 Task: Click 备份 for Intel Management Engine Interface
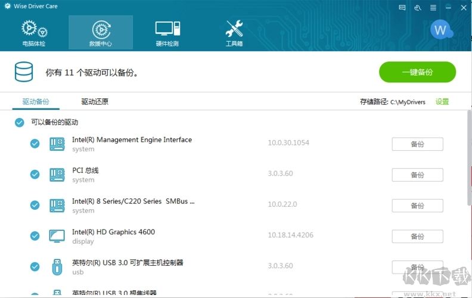pos(418,144)
